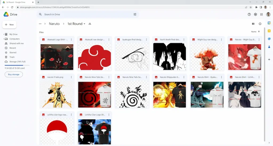Viewport: 273px width, 146px height.
Task: Open more actions for itachi death final
Action: (184, 39)
